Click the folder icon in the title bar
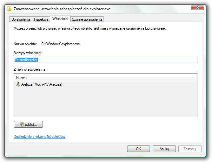 [x=9, y=9]
